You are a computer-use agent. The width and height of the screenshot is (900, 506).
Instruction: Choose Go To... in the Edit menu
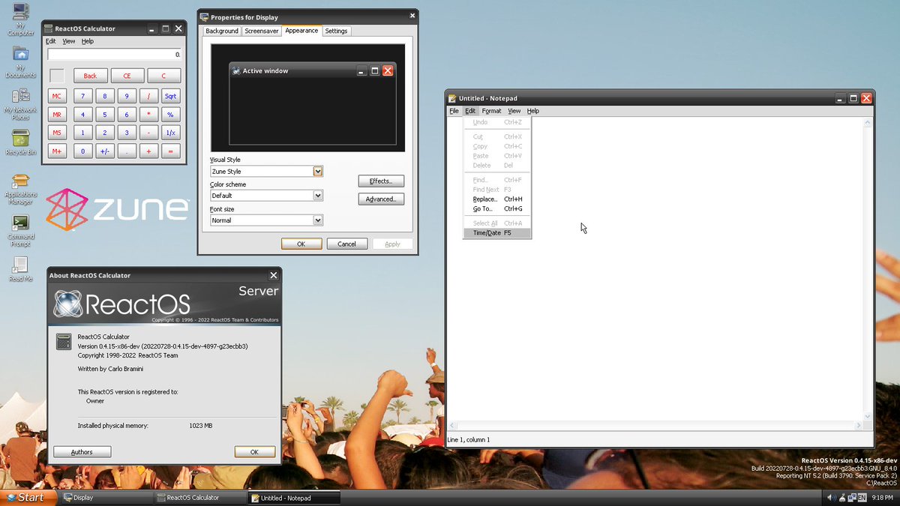click(496, 209)
